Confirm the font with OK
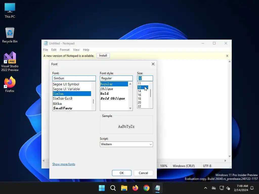 (x=122, y=173)
